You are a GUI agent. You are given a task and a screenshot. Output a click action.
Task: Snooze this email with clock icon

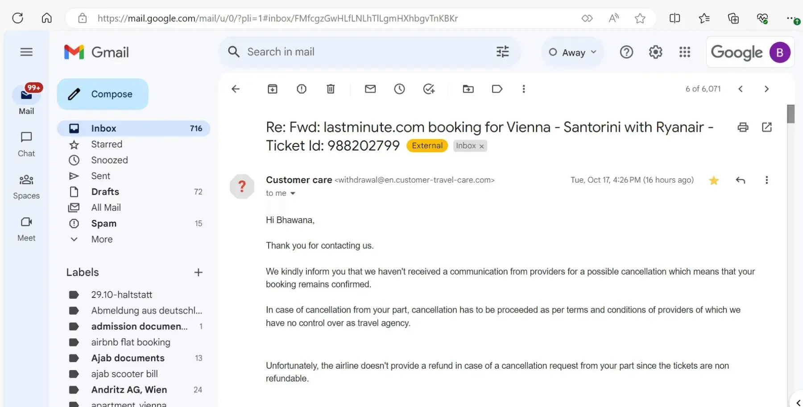pos(399,89)
